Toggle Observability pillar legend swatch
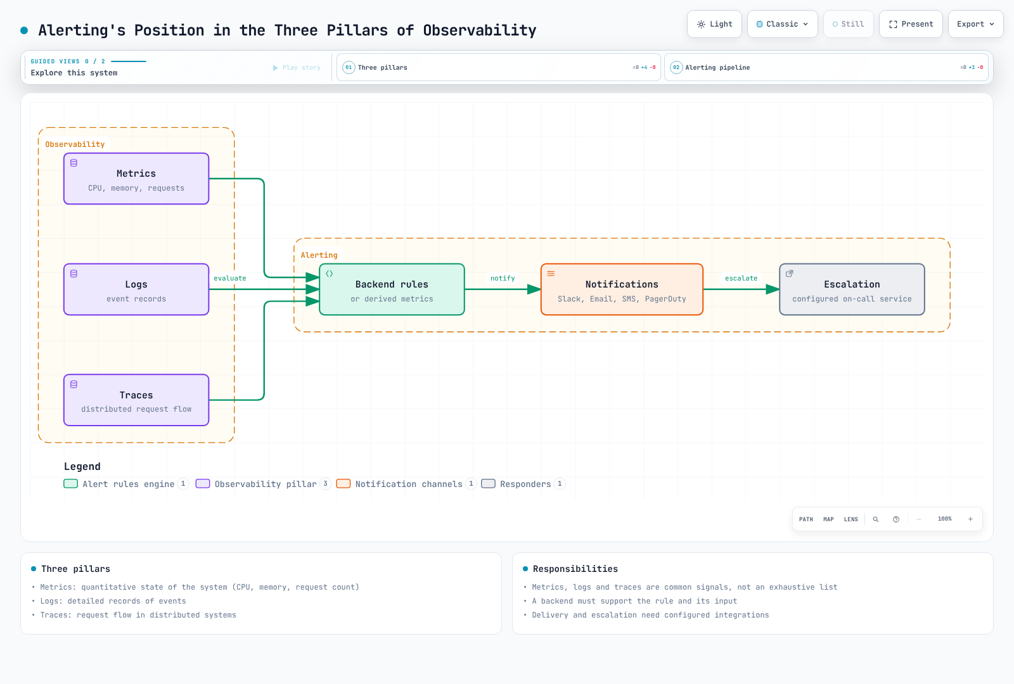 [x=203, y=484]
